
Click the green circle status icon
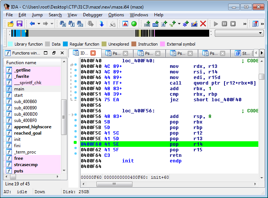pos(134,24)
